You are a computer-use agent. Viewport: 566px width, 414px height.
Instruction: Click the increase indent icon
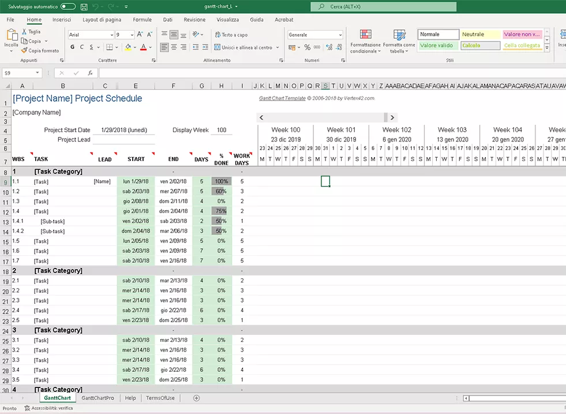tap(205, 47)
